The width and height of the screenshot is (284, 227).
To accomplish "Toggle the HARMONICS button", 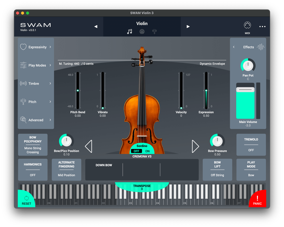I will [33, 169].
